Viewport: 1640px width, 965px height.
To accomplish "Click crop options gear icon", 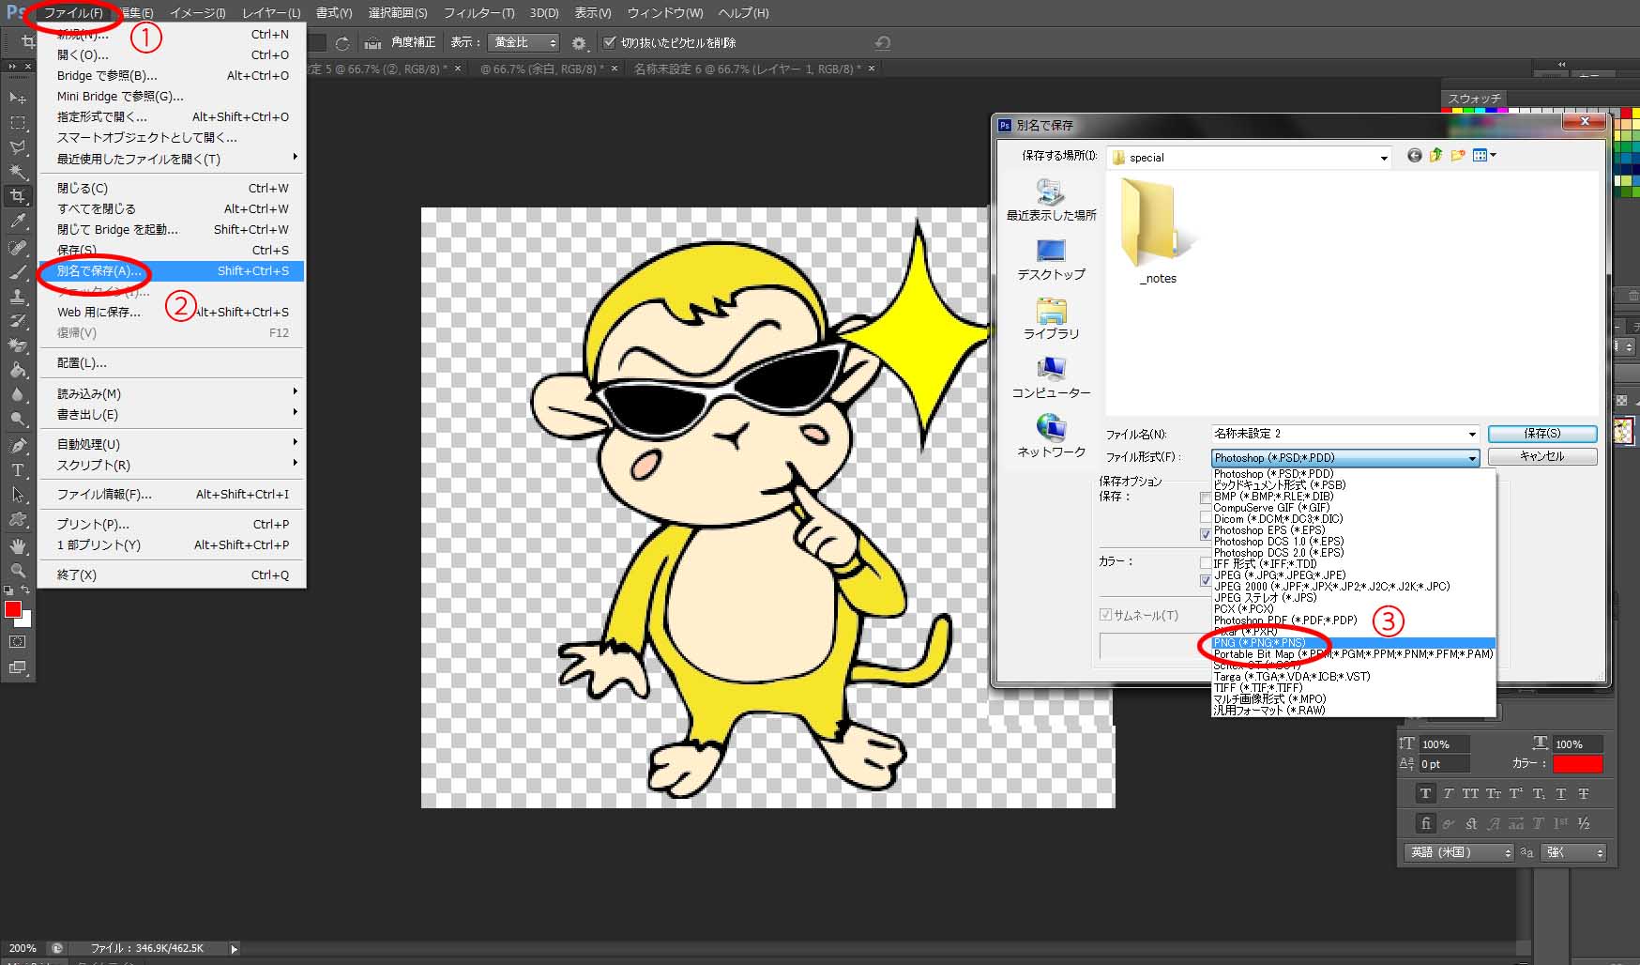I will [x=579, y=43].
